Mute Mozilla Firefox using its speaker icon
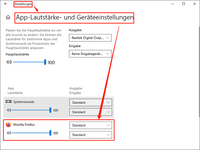The image size is (200, 150). pos(8,133)
